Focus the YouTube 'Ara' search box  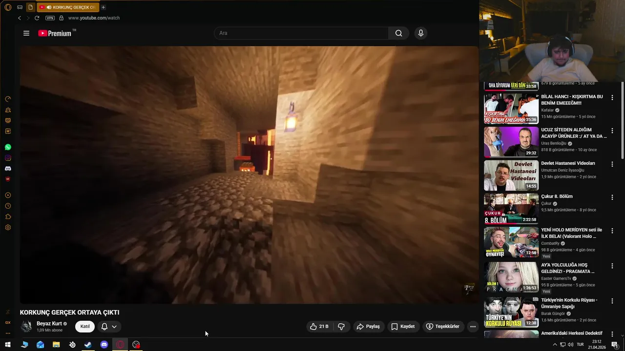pos(301,33)
